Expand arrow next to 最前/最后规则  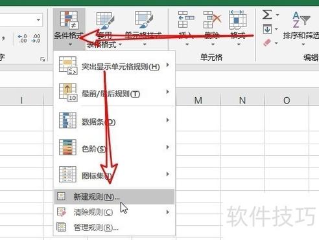point(168,92)
